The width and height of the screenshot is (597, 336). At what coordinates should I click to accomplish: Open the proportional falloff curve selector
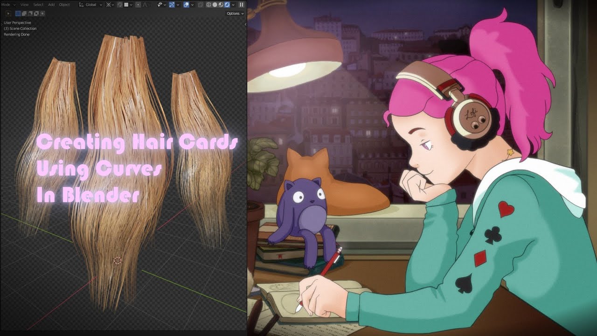coord(145,5)
